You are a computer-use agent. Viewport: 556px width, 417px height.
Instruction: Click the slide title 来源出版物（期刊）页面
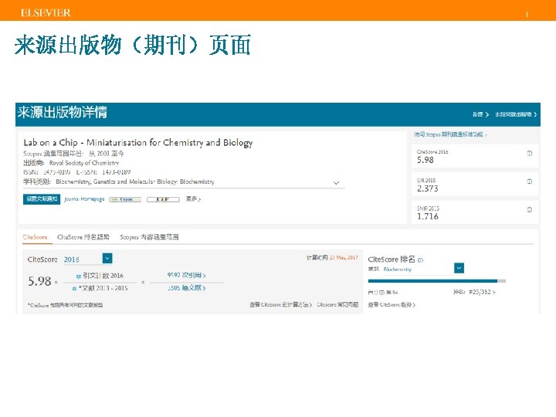(x=133, y=45)
